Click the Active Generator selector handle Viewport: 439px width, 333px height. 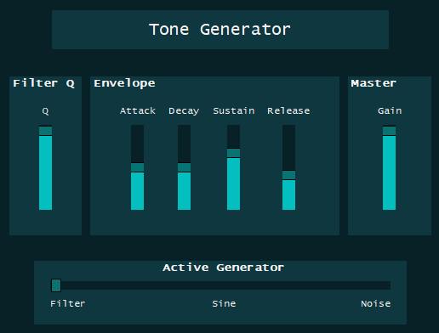tap(56, 285)
